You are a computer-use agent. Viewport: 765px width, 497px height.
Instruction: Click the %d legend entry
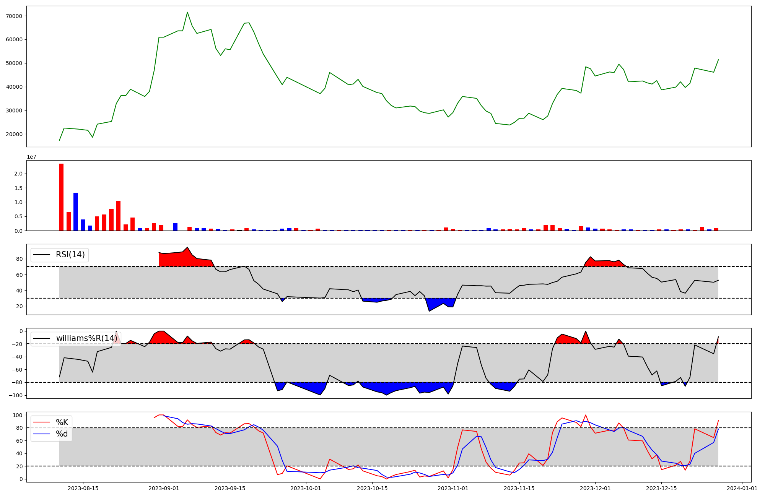click(x=62, y=434)
